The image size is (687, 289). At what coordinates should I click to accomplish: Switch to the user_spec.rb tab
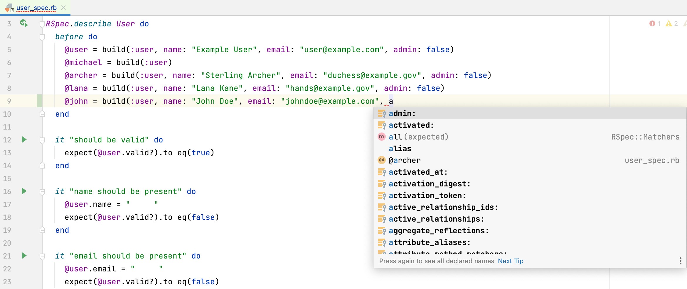click(x=36, y=8)
